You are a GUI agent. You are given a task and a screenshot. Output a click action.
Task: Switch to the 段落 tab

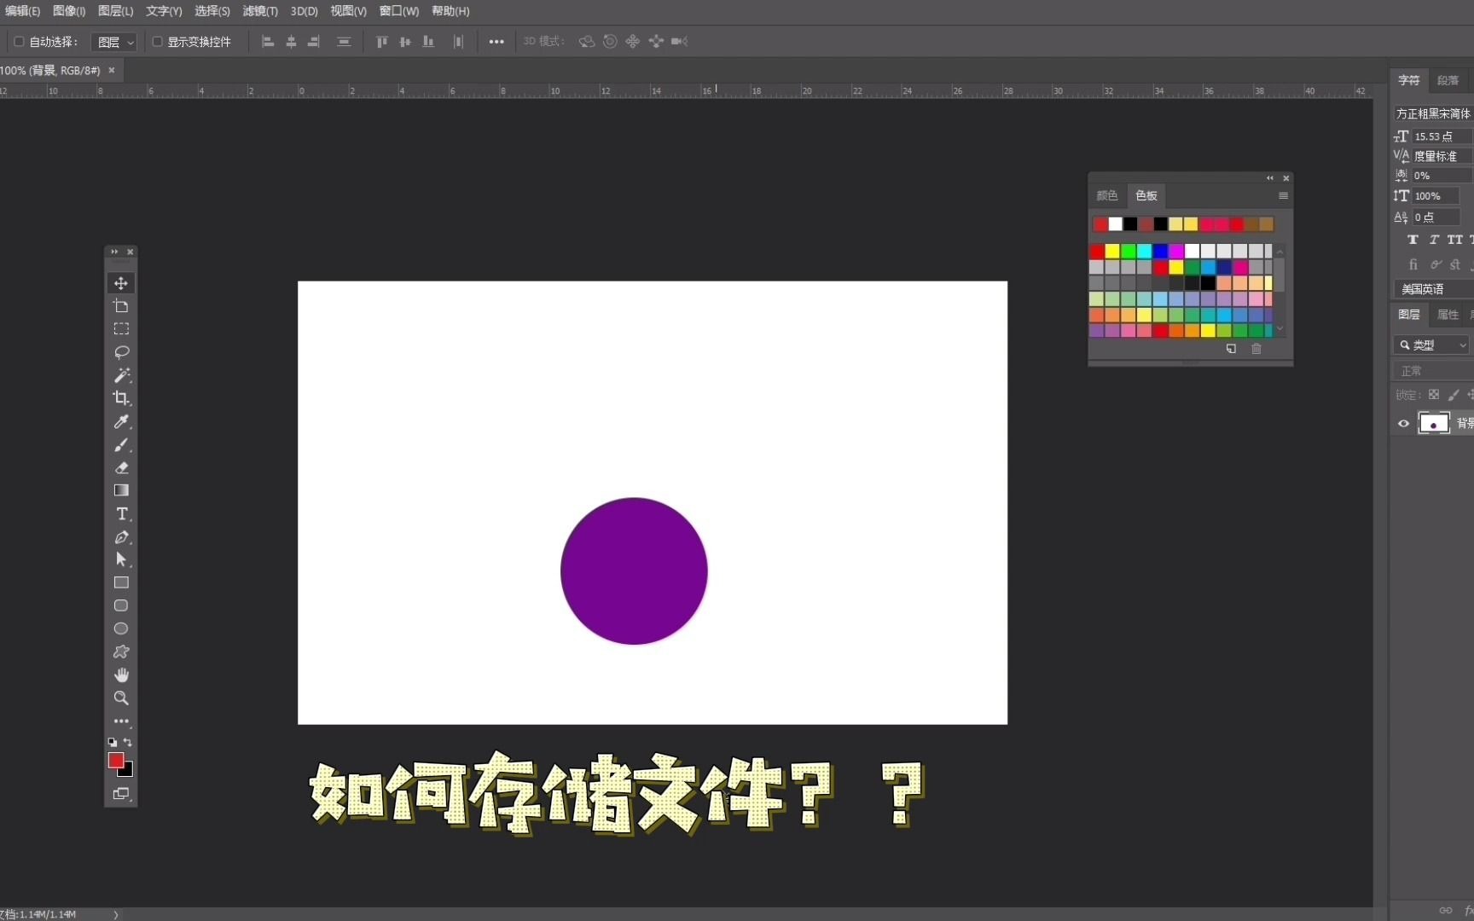tap(1448, 79)
